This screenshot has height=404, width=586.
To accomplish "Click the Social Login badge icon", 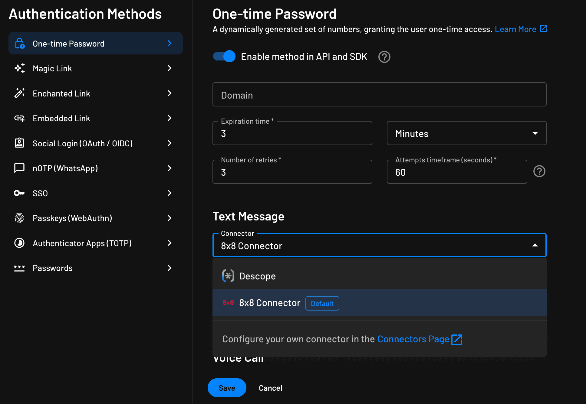I will pyautogui.click(x=20, y=143).
